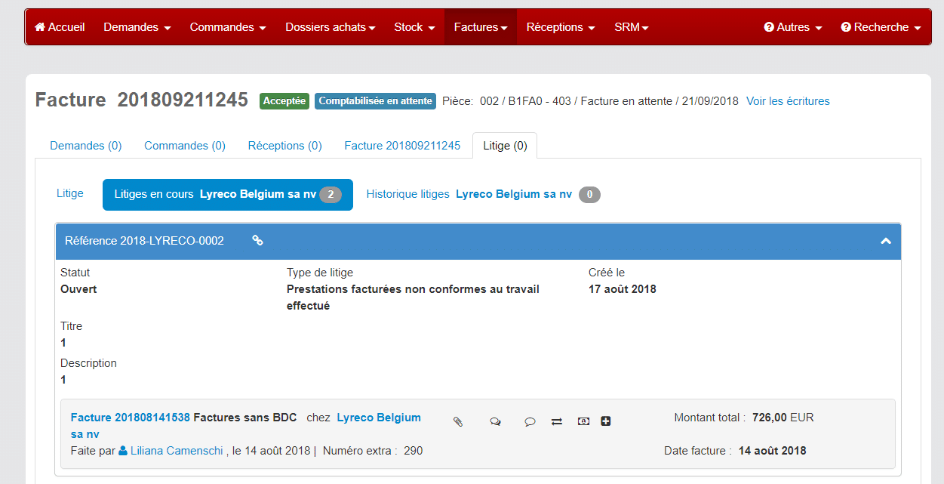Select the Litige sub-tab link
The height and width of the screenshot is (484, 944).
click(70, 193)
